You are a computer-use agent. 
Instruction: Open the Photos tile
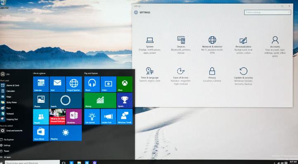tap(41, 100)
